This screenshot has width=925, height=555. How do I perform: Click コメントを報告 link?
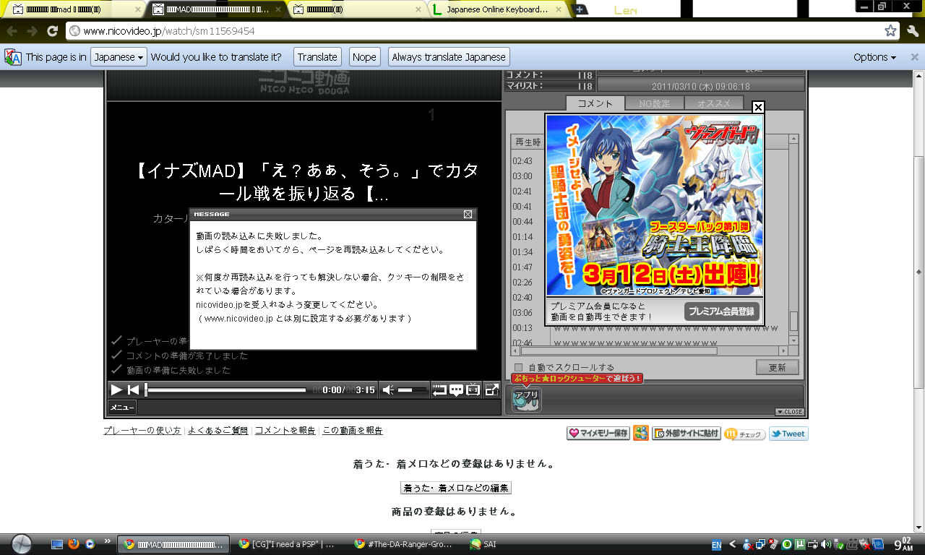(285, 431)
